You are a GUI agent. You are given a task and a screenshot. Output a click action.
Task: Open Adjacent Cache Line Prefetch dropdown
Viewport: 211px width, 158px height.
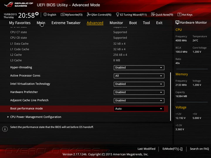coord(139,100)
